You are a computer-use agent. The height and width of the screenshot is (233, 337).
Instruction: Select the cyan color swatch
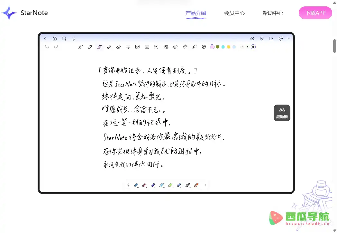coord(223,47)
